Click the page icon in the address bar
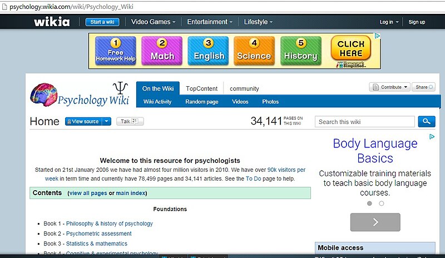The width and height of the screenshot is (445, 258). point(4,7)
